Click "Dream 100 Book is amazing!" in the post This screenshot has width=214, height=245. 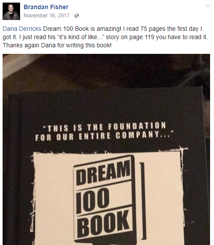click(x=82, y=29)
